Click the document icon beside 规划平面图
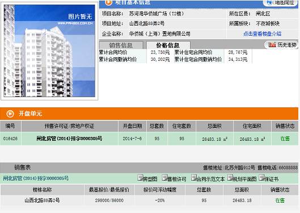The image size is (300, 213). pos(230,178)
